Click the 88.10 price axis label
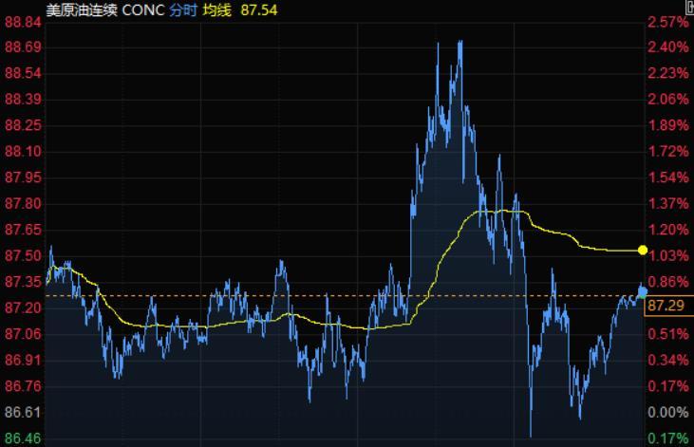Image resolution: width=694 pixels, height=447 pixels. click(22, 152)
